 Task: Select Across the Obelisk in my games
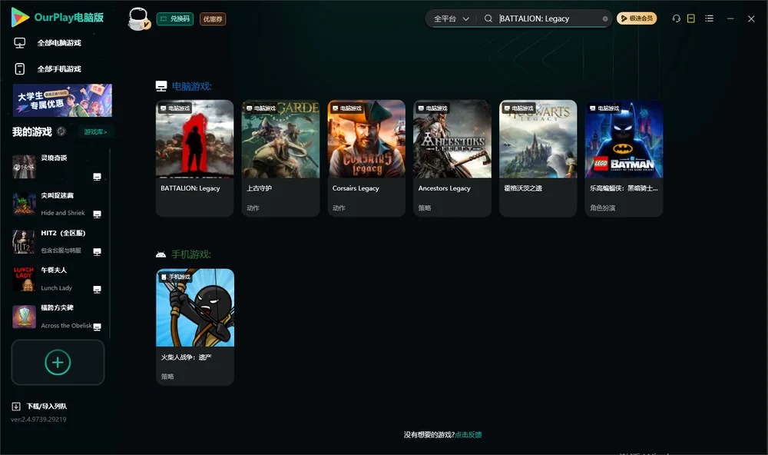[x=57, y=317]
